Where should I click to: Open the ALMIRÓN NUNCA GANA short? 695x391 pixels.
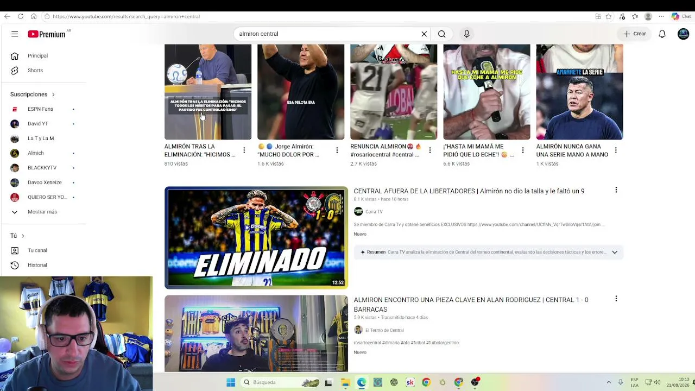coord(579,92)
